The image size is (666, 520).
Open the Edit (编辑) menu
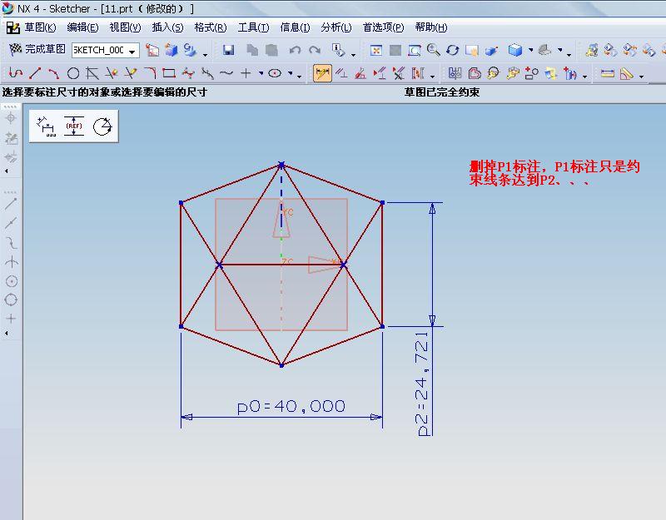(x=82, y=27)
